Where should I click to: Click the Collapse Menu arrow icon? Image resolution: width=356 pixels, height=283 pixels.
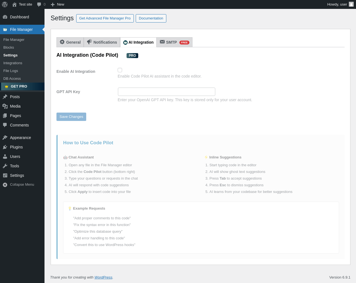(5, 185)
